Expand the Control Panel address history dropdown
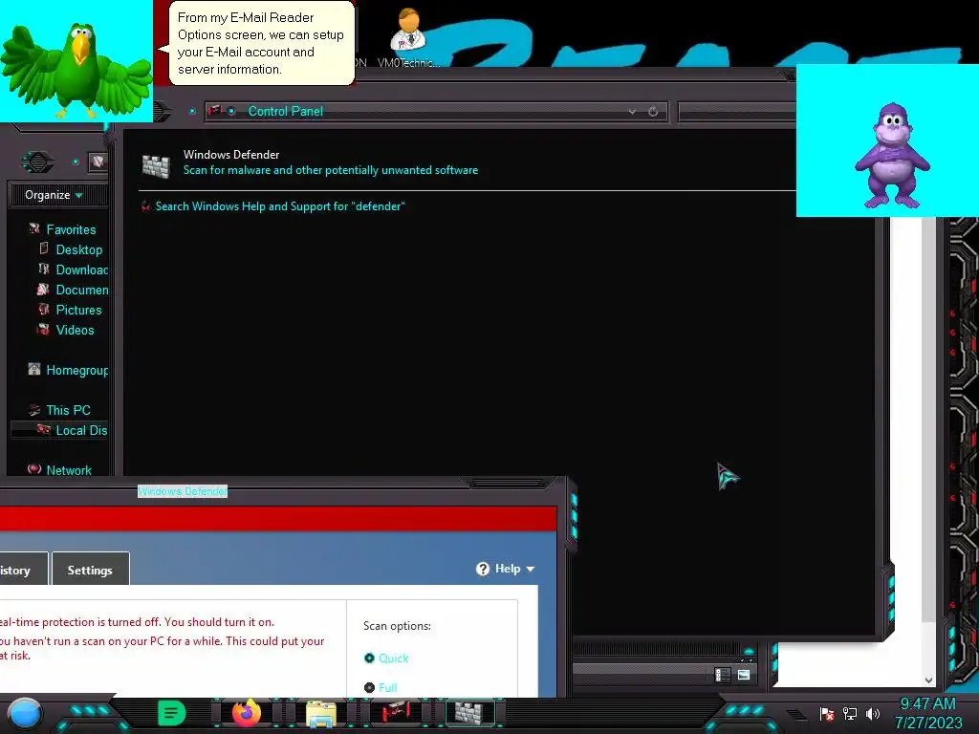Image resolution: width=979 pixels, height=734 pixels. tap(633, 111)
